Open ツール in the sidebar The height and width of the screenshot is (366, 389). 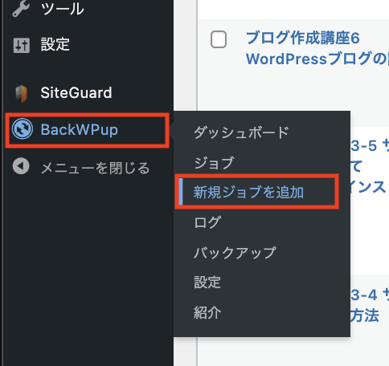[x=62, y=9]
